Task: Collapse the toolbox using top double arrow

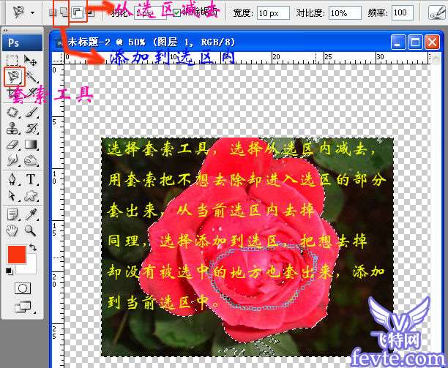Action: click(x=6, y=30)
